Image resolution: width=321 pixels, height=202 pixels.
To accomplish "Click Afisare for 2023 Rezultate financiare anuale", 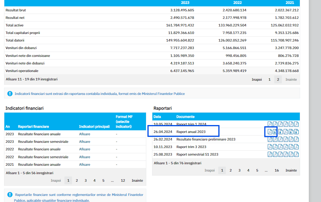I will (84, 134).
